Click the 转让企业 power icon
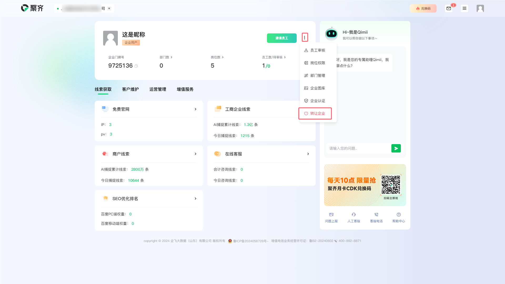This screenshot has width=505, height=284. tap(306, 113)
